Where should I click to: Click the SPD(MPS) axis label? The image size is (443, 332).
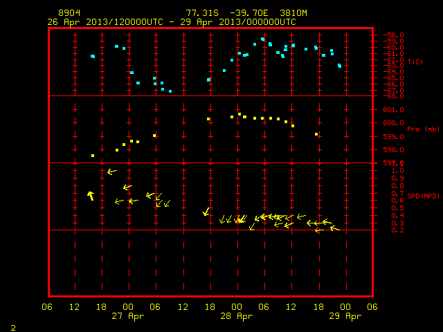coord(423,196)
